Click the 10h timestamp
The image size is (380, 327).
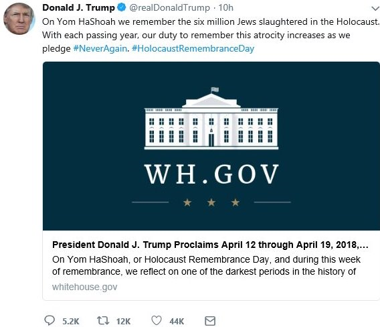[226, 8]
